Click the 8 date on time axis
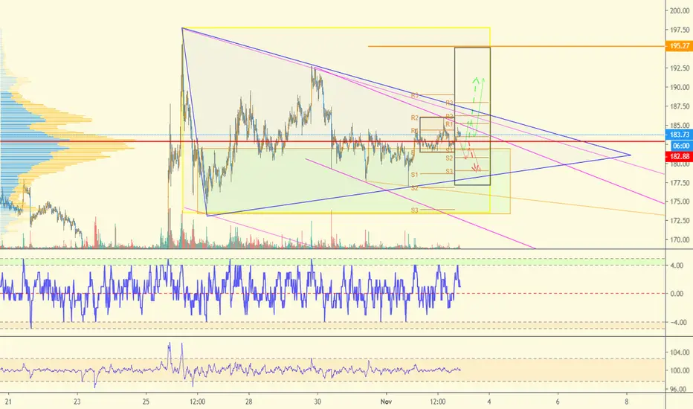Viewport: 693px width, 409px height. (x=627, y=402)
